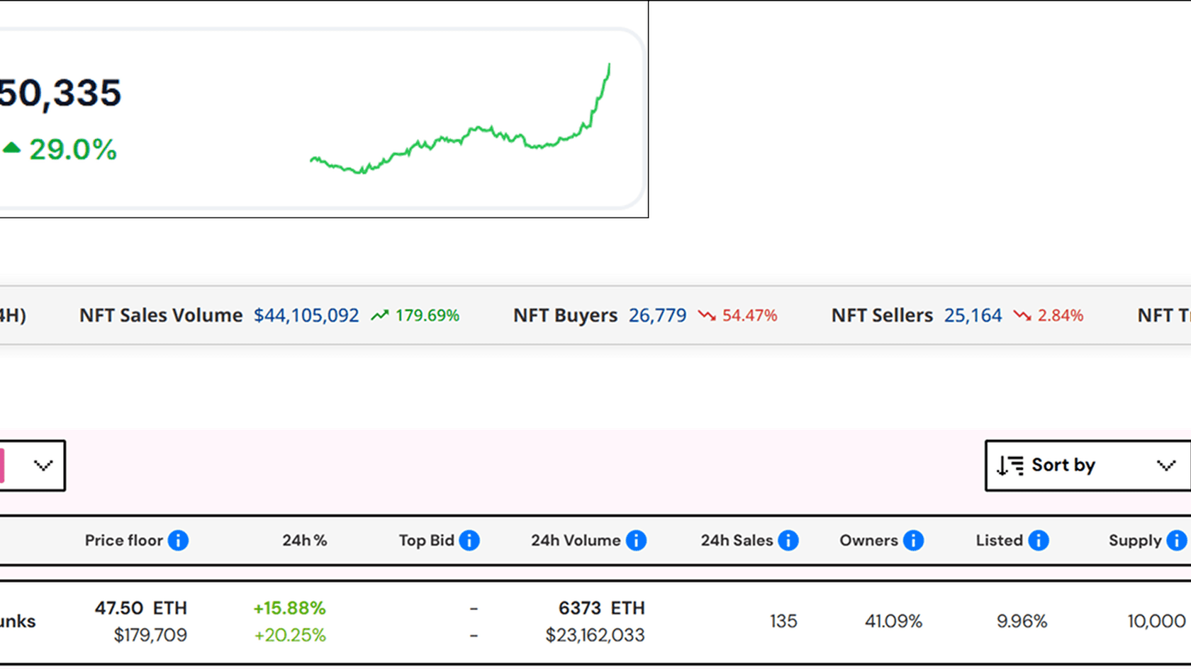Expand the pink-marked dropdown chevron on left
The height and width of the screenshot is (669, 1191).
click(x=43, y=466)
